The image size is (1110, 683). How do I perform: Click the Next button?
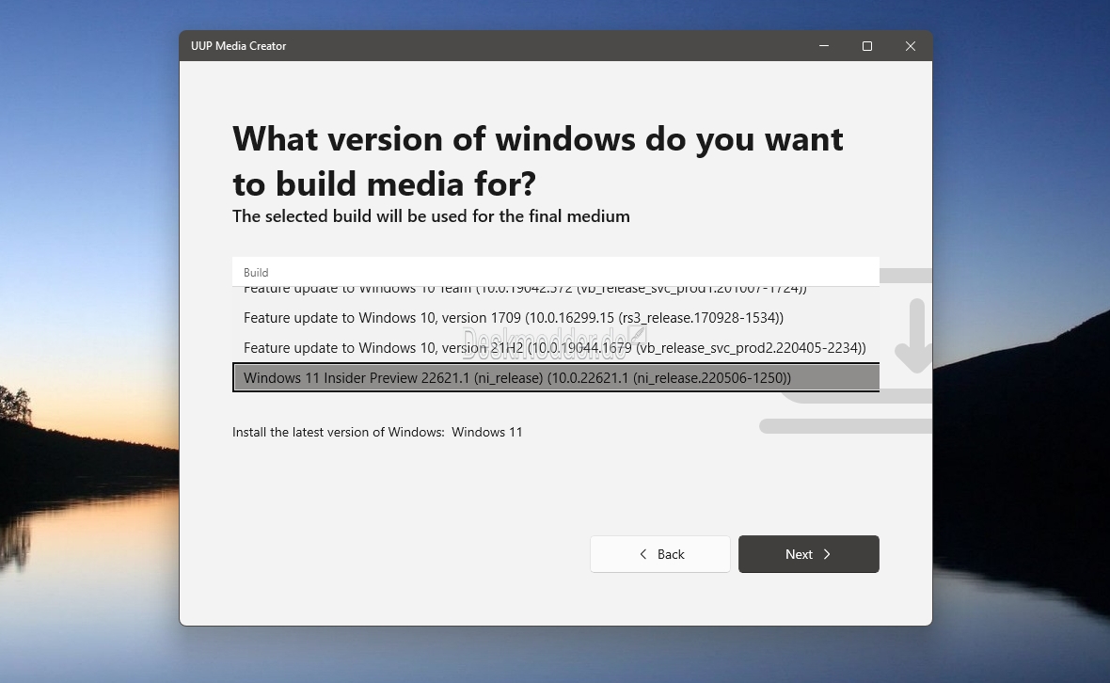coord(808,554)
